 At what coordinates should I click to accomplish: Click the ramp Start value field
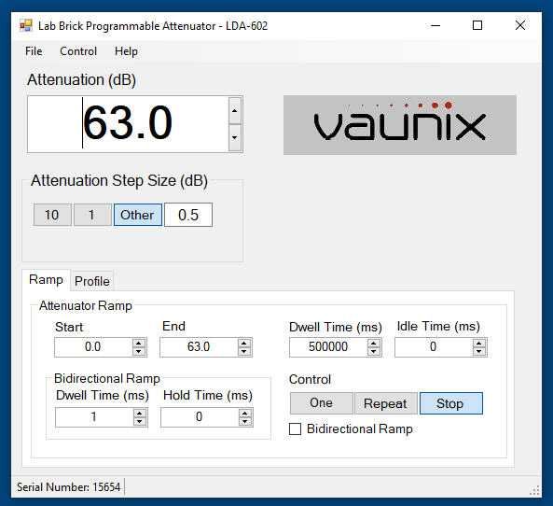(x=93, y=347)
